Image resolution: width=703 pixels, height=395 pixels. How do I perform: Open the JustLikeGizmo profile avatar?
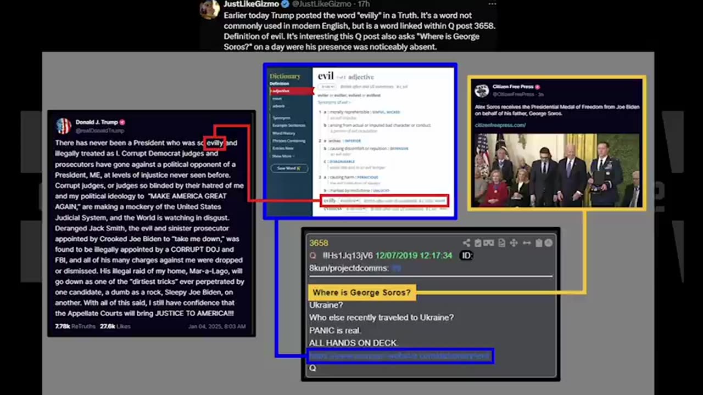pos(210,8)
